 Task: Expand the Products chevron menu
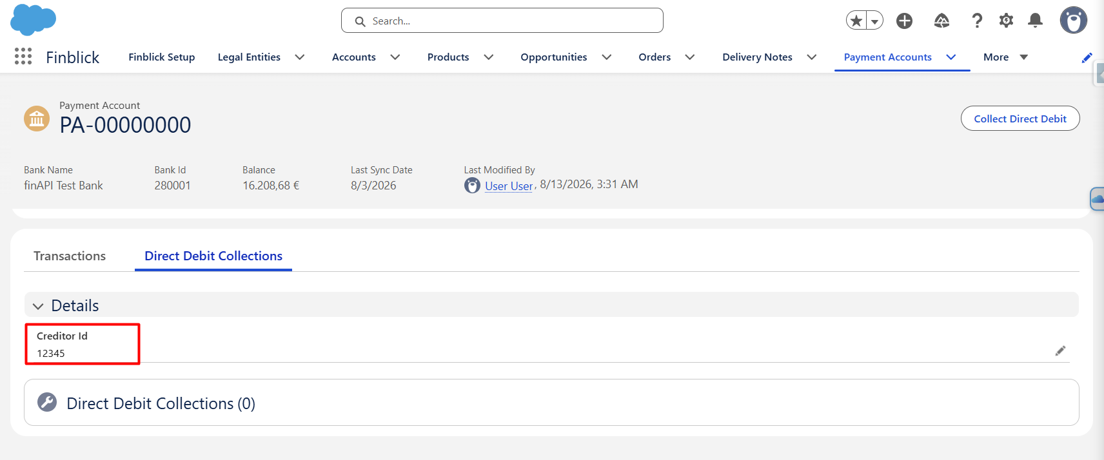coord(489,57)
